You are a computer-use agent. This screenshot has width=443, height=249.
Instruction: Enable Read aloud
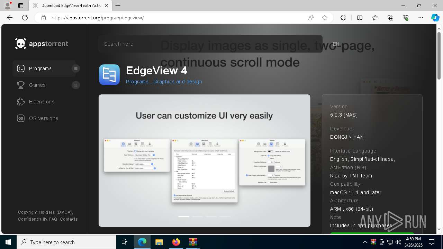click(x=311, y=18)
